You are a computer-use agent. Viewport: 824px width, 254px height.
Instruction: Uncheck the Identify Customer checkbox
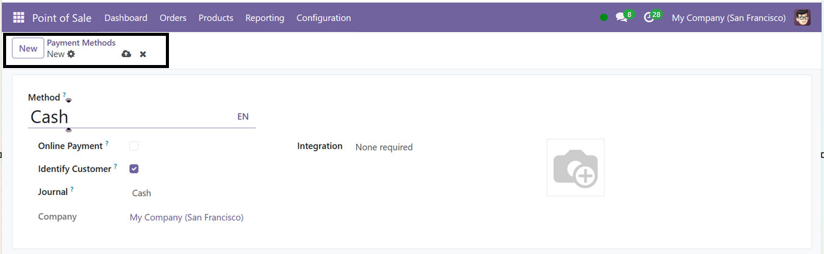point(134,169)
